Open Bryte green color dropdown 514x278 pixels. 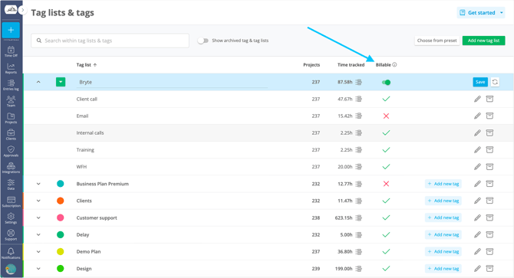tap(61, 82)
